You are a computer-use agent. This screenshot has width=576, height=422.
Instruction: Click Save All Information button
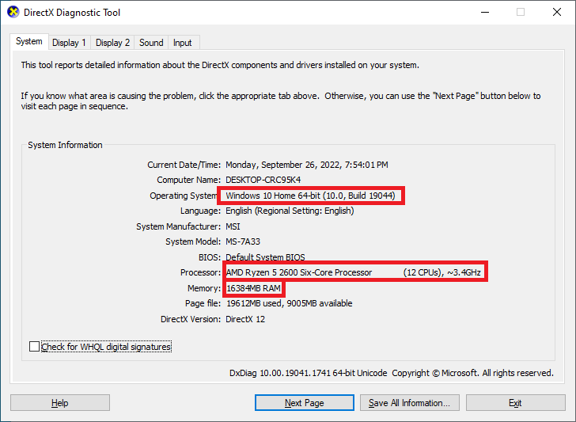[x=409, y=403]
